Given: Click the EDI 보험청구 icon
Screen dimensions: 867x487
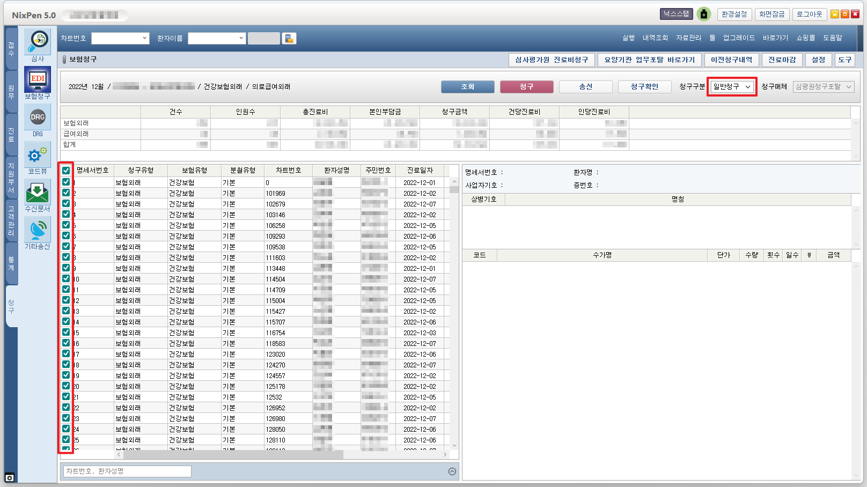Looking at the screenshot, I should (38, 79).
